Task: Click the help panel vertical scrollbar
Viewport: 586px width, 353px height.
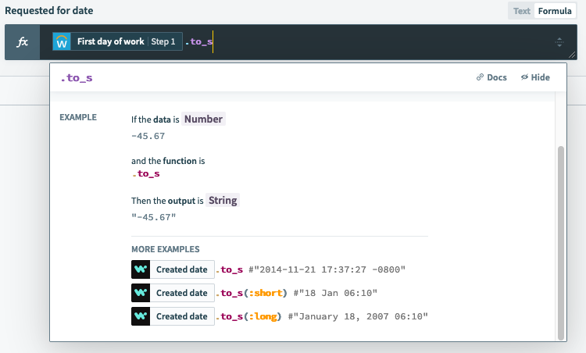Action: click(560, 243)
